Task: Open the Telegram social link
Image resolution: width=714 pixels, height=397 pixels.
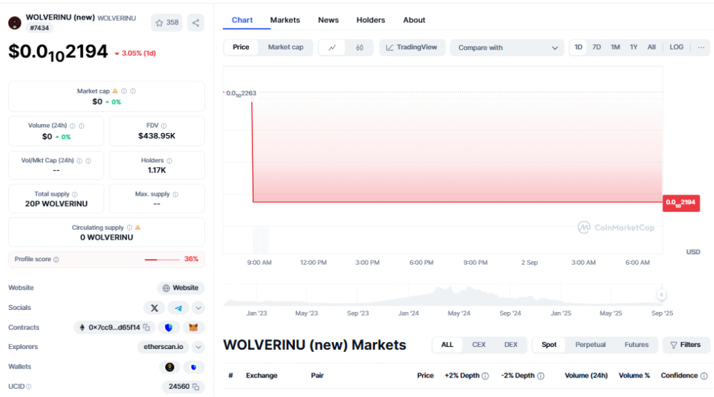Action: tap(178, 308)
